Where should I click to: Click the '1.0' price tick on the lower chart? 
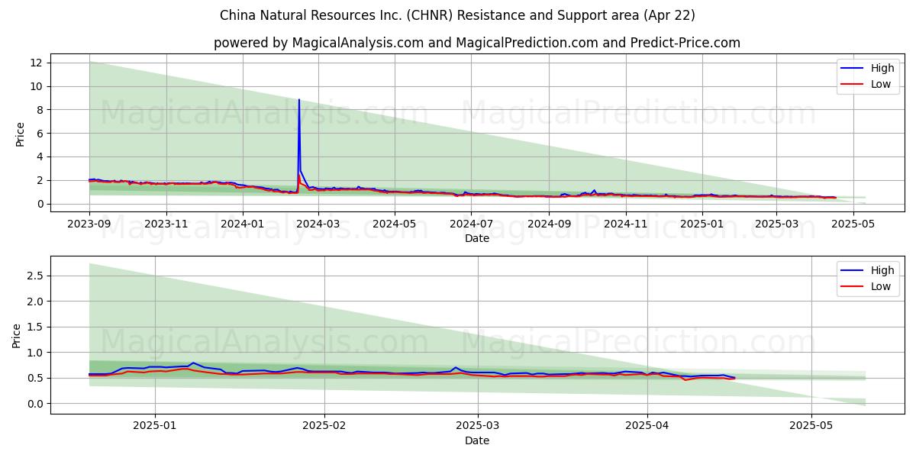click(37, 353)
